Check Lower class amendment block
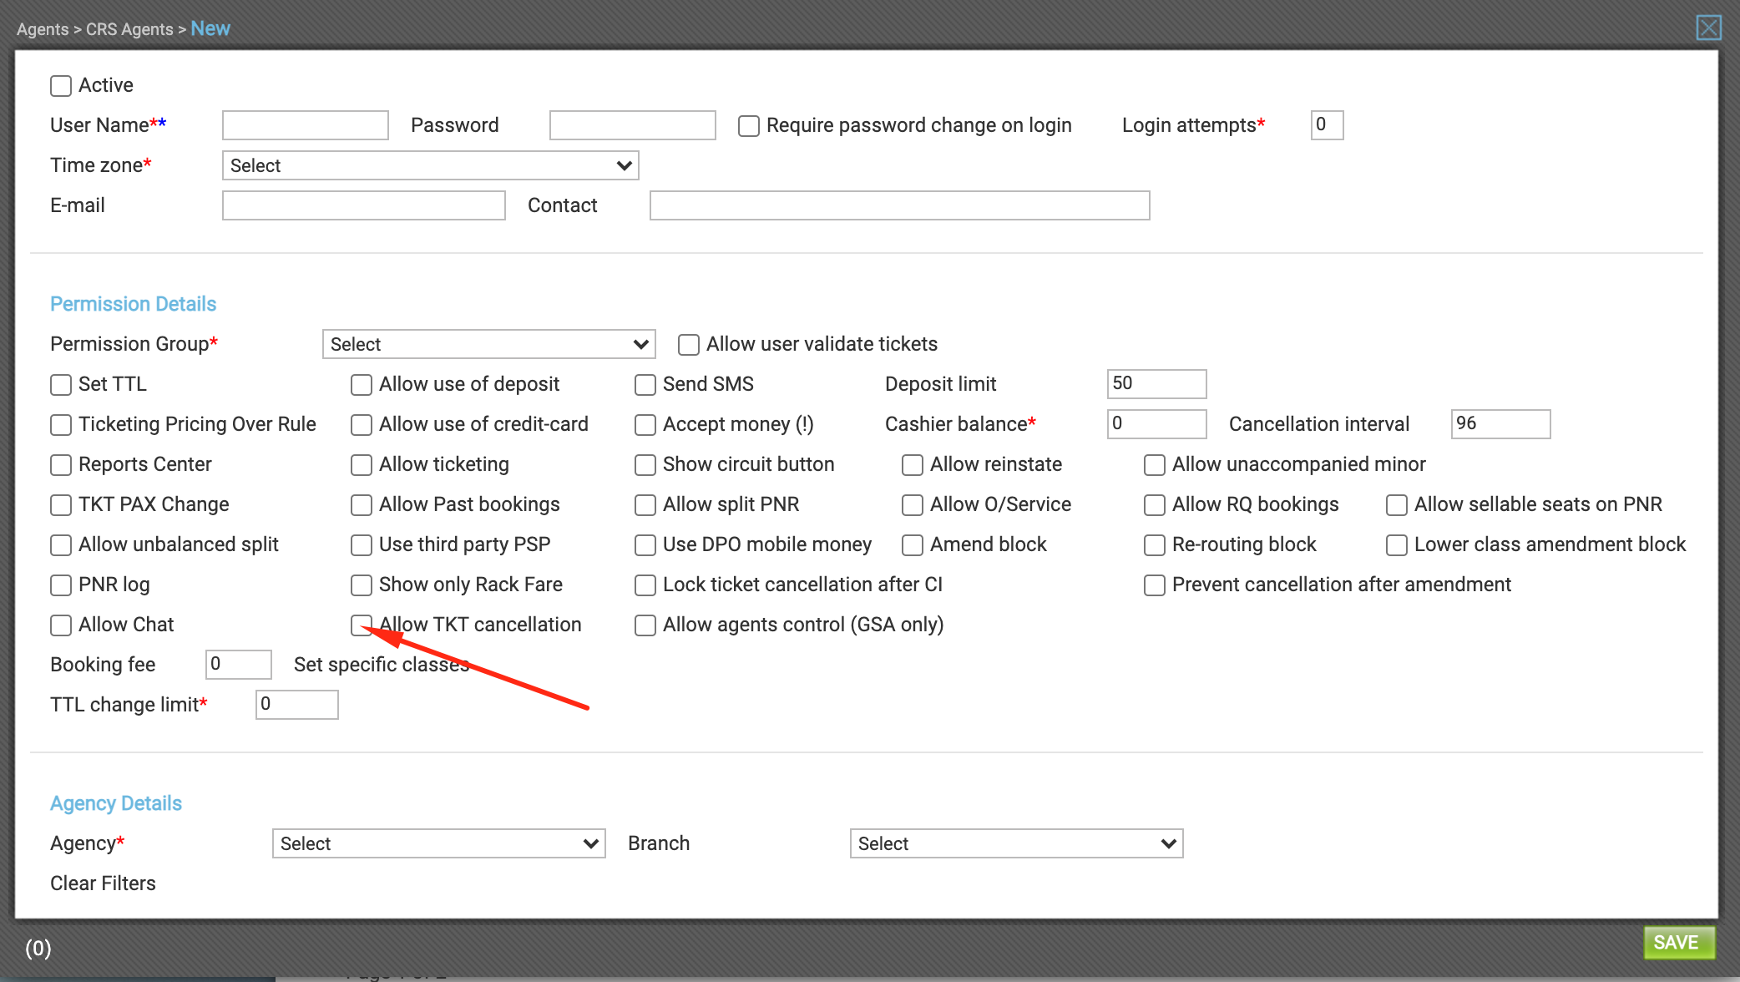The height and width of the screenshot is (982, 1740). (x=1397, y=545)
